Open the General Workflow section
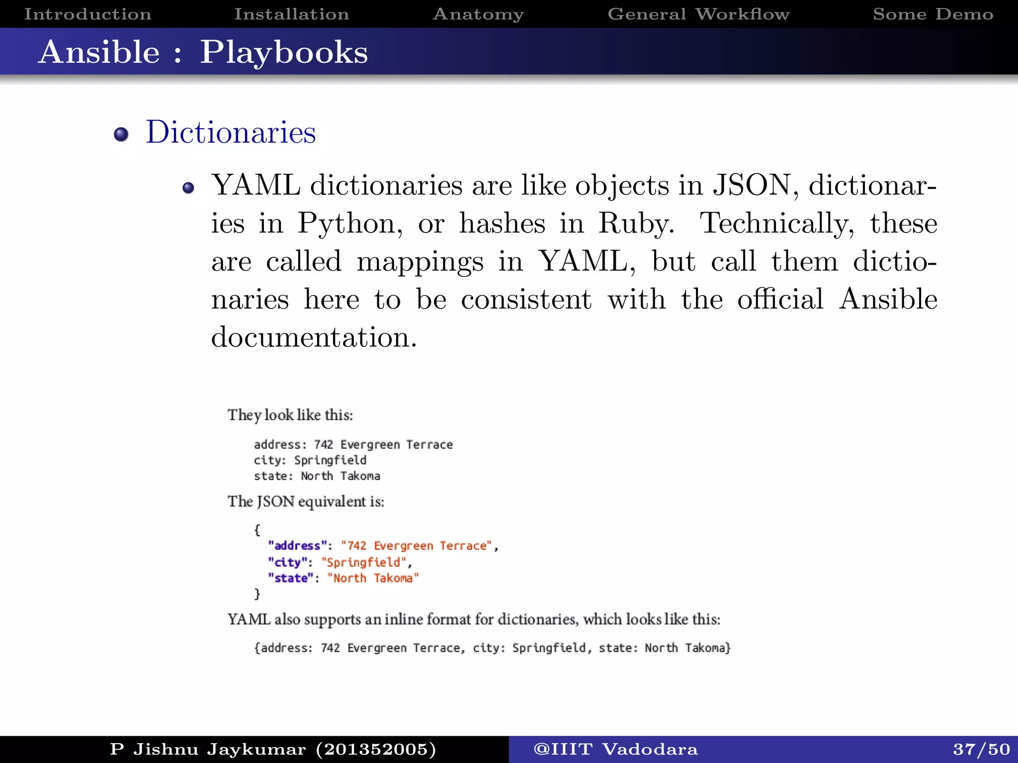Viewport: 1018px width, 763px height. [698, 14]
